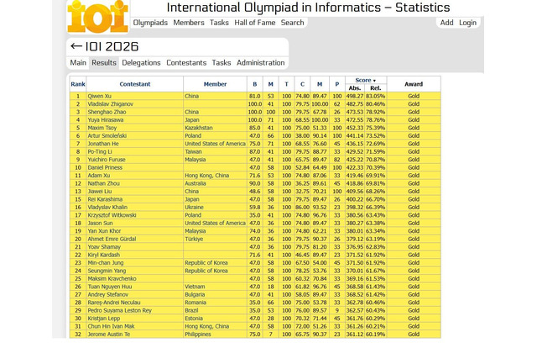Open the Members menu item
Screen dimensions: 537x358
click(x=189, y=23)
